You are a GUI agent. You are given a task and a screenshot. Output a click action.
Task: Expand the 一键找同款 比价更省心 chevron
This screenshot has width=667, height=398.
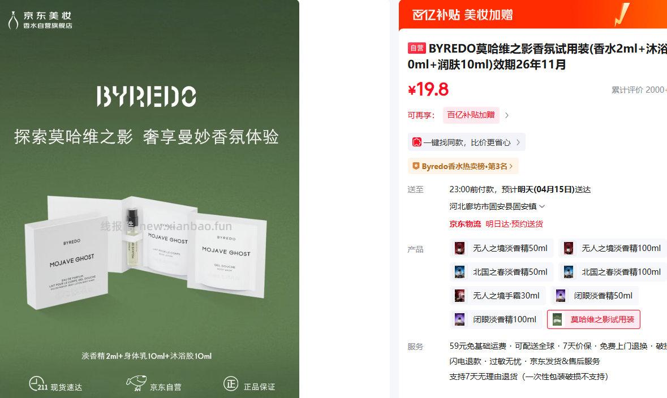click(518, 142)
